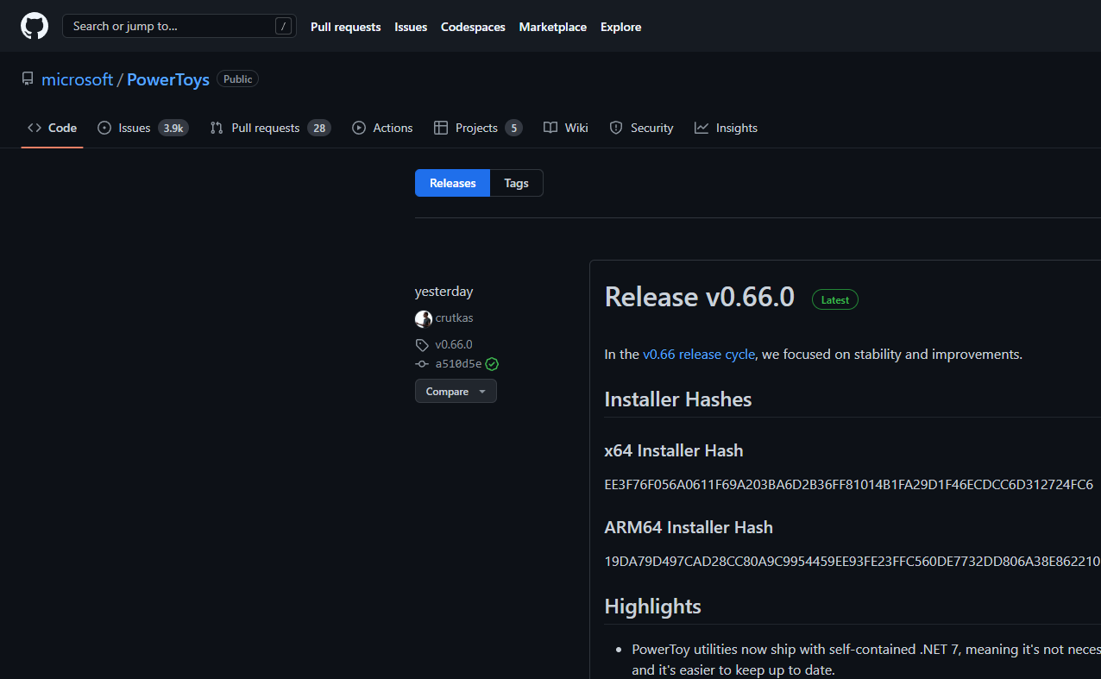This screenshot has width=1101, height=679.
Task: Switch to the Code tab
Action: pos(52,128)
